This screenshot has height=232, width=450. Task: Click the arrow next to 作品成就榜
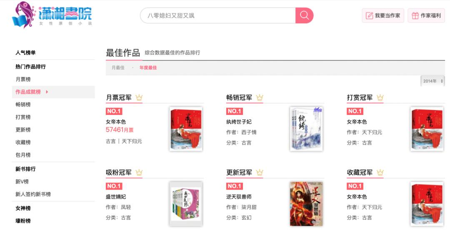[x=47, y=92]
